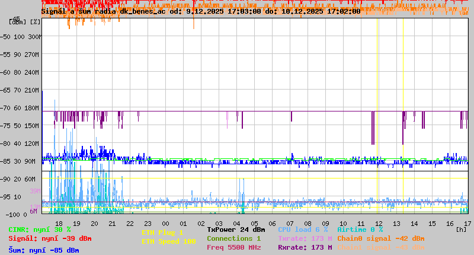
Task: Click the orange Chain0 signal legend label
Action: pos(380,238)
